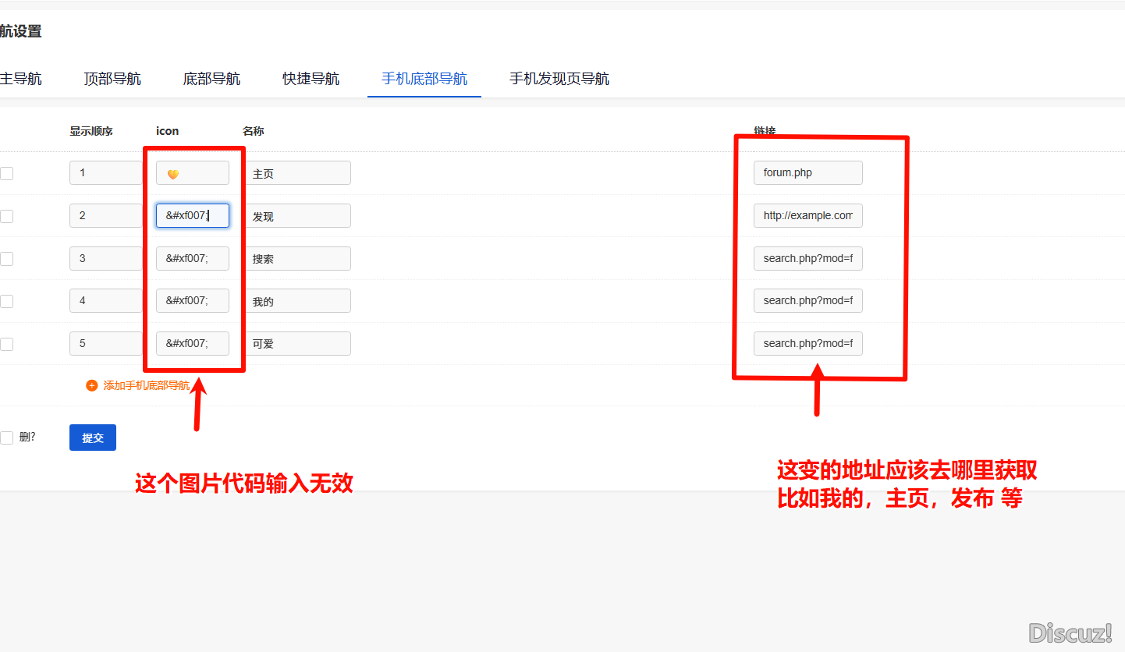Open the 顶部导航 tab
The height and width of the screenshot is (652, 1125).
pos(112,79)
